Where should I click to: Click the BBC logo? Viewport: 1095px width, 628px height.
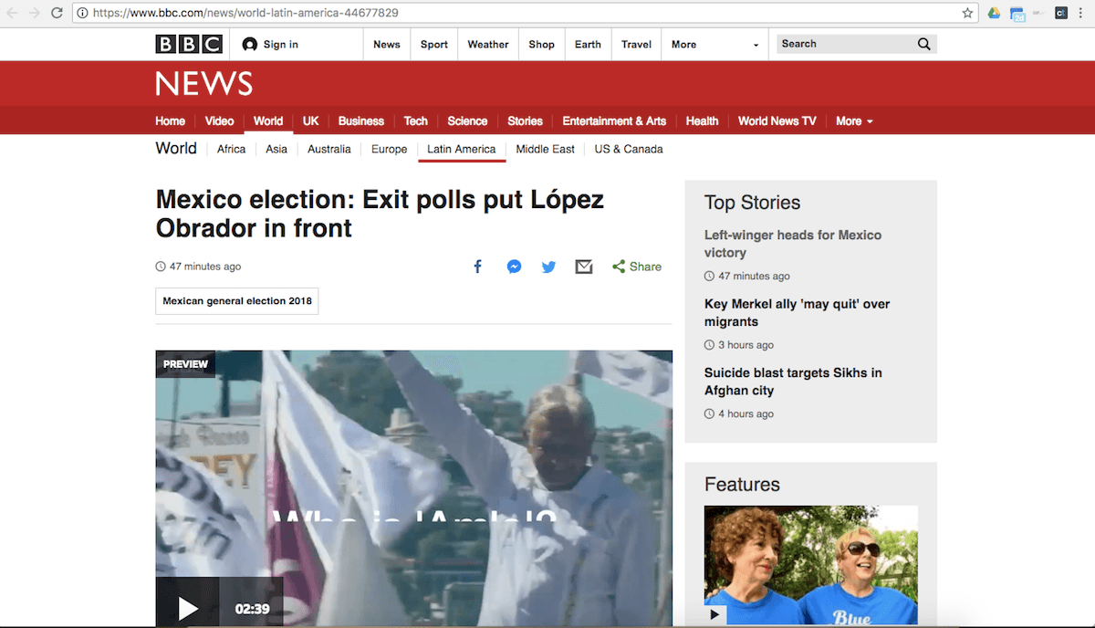(x=189, y=44)
